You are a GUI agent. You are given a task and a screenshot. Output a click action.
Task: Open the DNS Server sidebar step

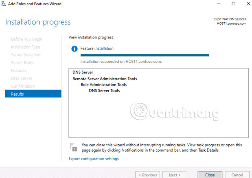pyautogui.click(x=22, y=78)
